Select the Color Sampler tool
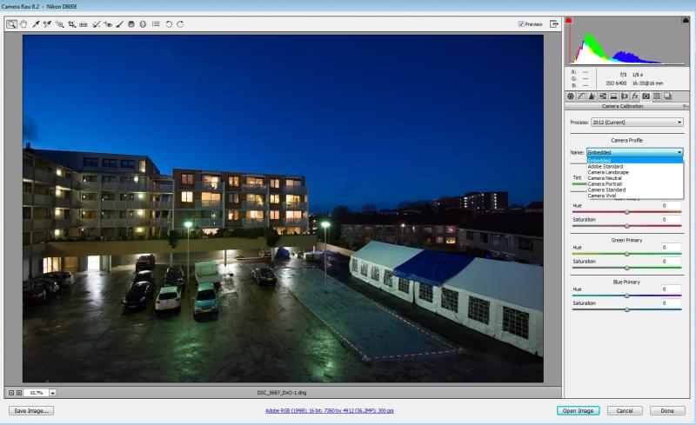The width and height of the screenshot is (696, 425). 47,24
